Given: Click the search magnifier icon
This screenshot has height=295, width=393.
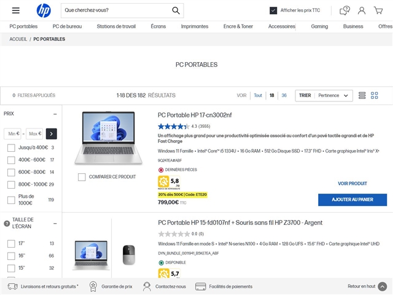Looking at the screenshot, I should click(x=176, y=10).
